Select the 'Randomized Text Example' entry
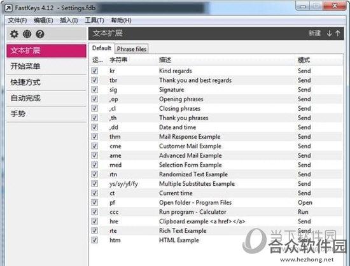The width and height of the screenshot is (350, 266). click(x=193, y=174)
